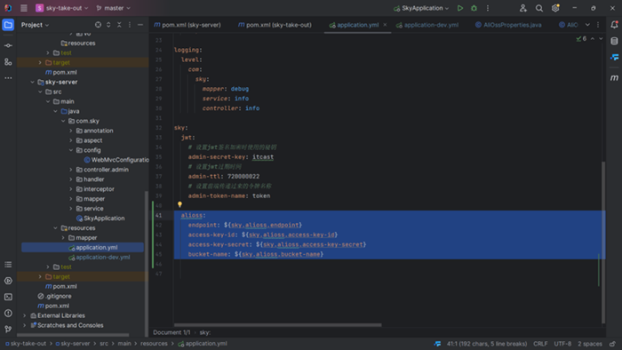Click 'sky:' breadcrumb below editor
This screenshot has height=350, width=622.
point(204,332)
